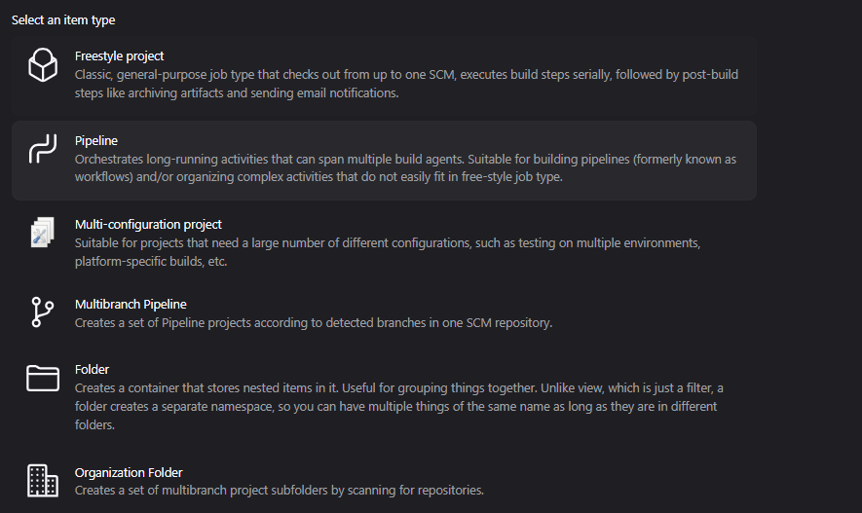
Task: Click the Multi-configuration project documents icon
Action: [x=43, y=233]
